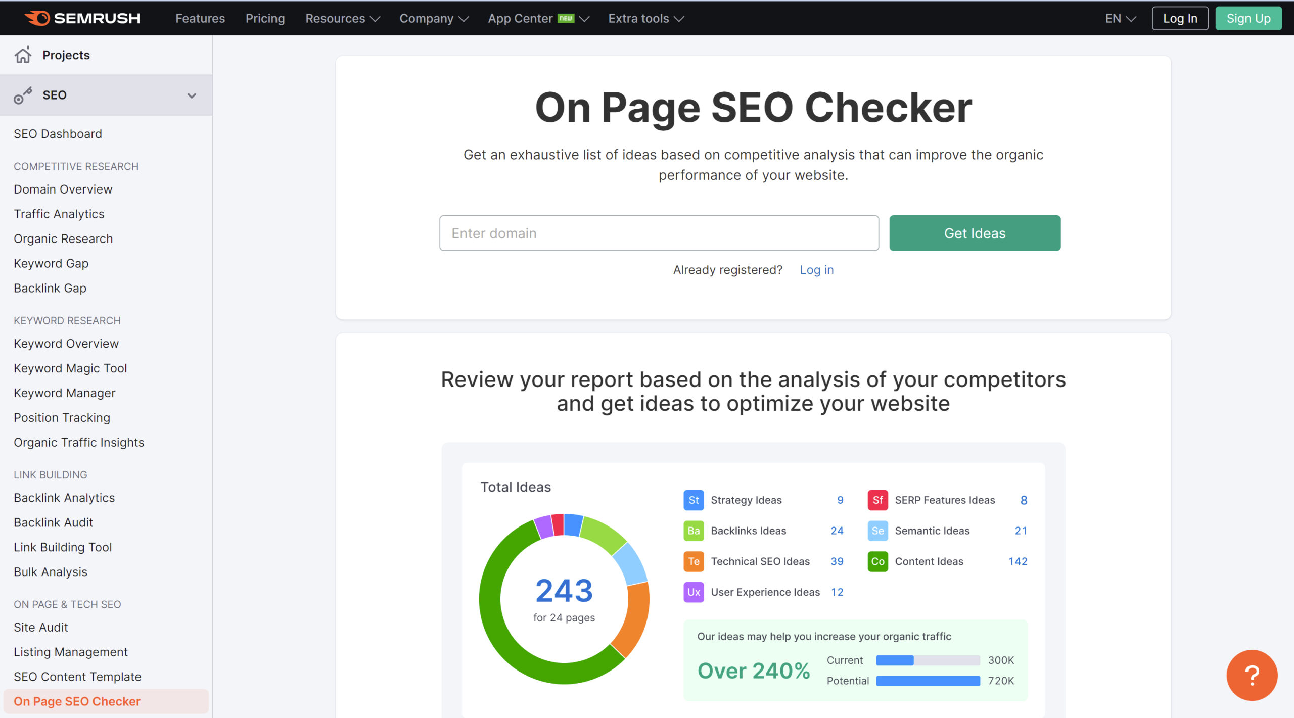Open Keyword Manager in the sidebar
The image size is (1294, 718).
[x=65, y=393]
